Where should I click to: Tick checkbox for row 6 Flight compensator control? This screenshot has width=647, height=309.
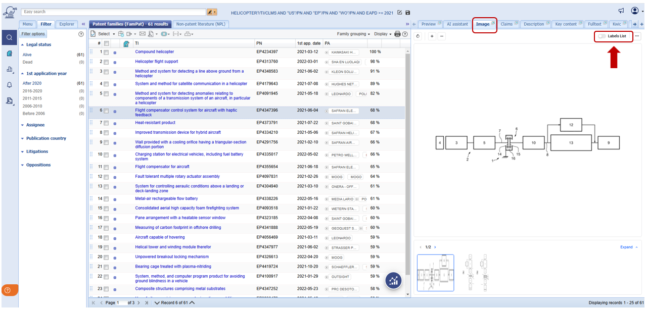[106, 110]
